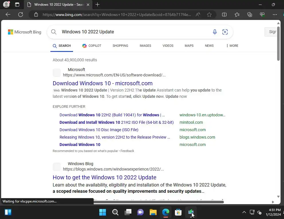The height and width of the screenshot is (219, 284).
Task: Open Task View
Action: pyautogui.click(x=128, y=212)
